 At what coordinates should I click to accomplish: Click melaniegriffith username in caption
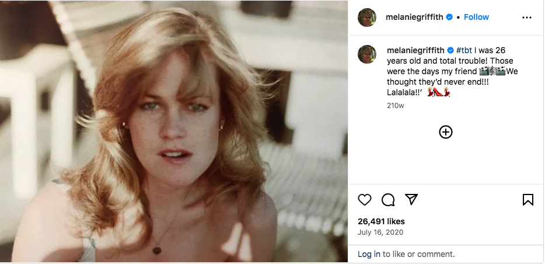click(x=415, y=50)
